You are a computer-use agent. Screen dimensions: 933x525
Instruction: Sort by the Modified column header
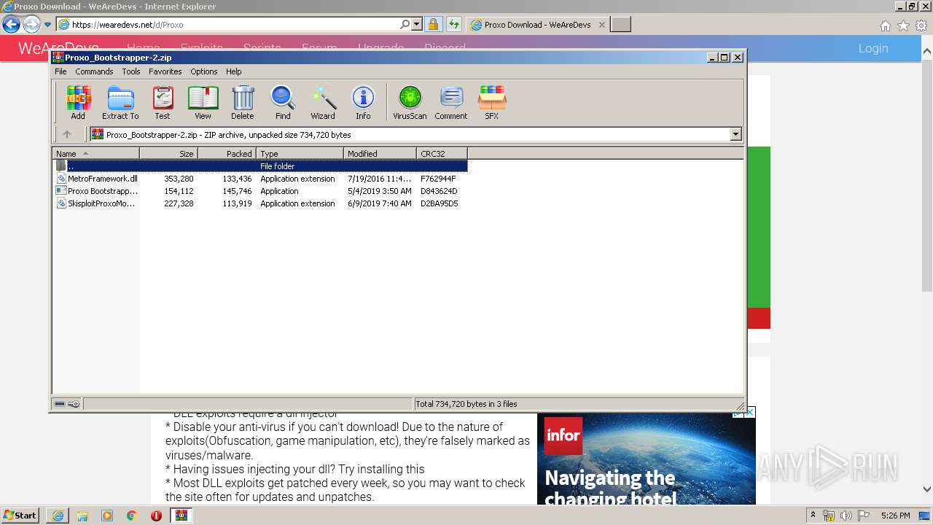(x=380, y=153)
